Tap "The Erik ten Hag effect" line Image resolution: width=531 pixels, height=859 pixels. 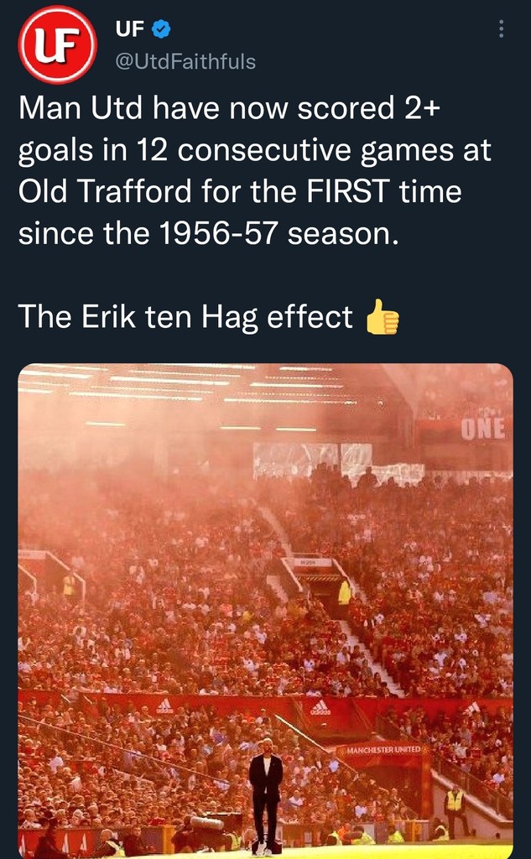[x=185, y=317]
